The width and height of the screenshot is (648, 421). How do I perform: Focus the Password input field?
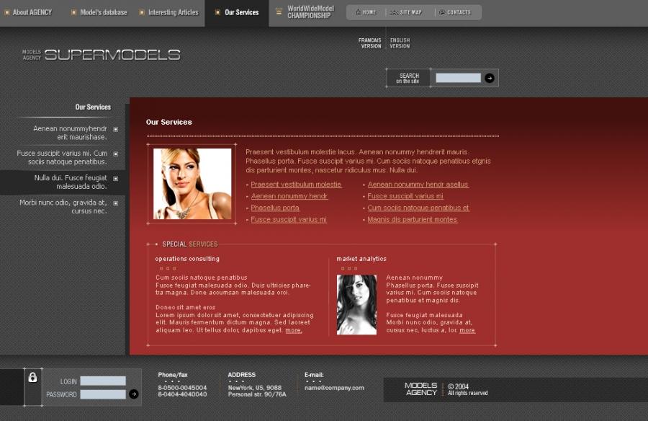[103, 394]
